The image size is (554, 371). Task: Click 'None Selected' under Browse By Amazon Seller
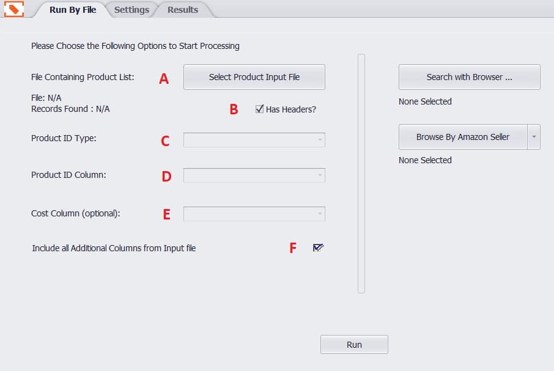tap(425, 160)
